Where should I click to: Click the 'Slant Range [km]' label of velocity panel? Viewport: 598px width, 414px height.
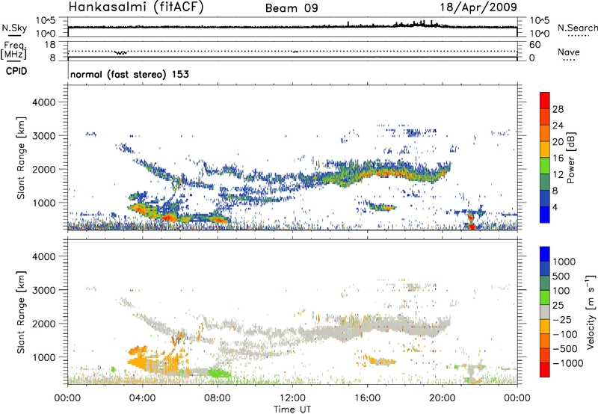coord(21,312)
